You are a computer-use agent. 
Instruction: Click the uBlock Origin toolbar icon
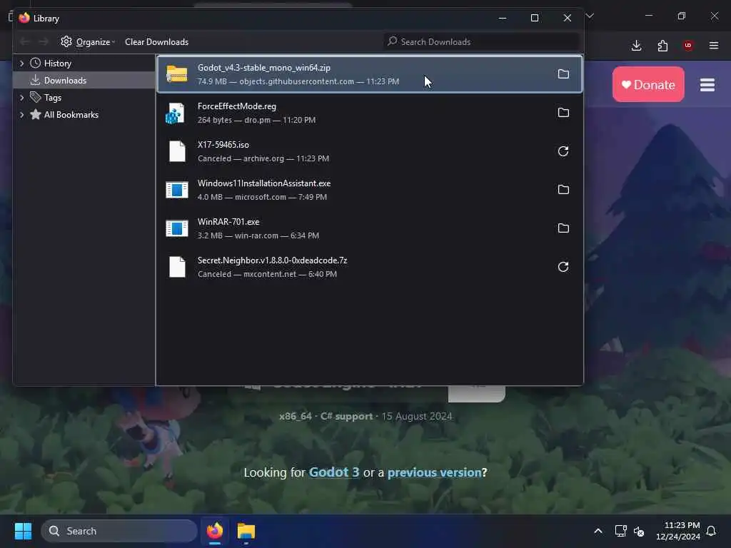click(688, 46)
